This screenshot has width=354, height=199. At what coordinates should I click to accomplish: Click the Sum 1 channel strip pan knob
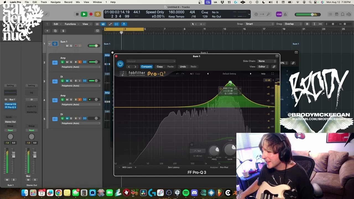tap(10, 137)
